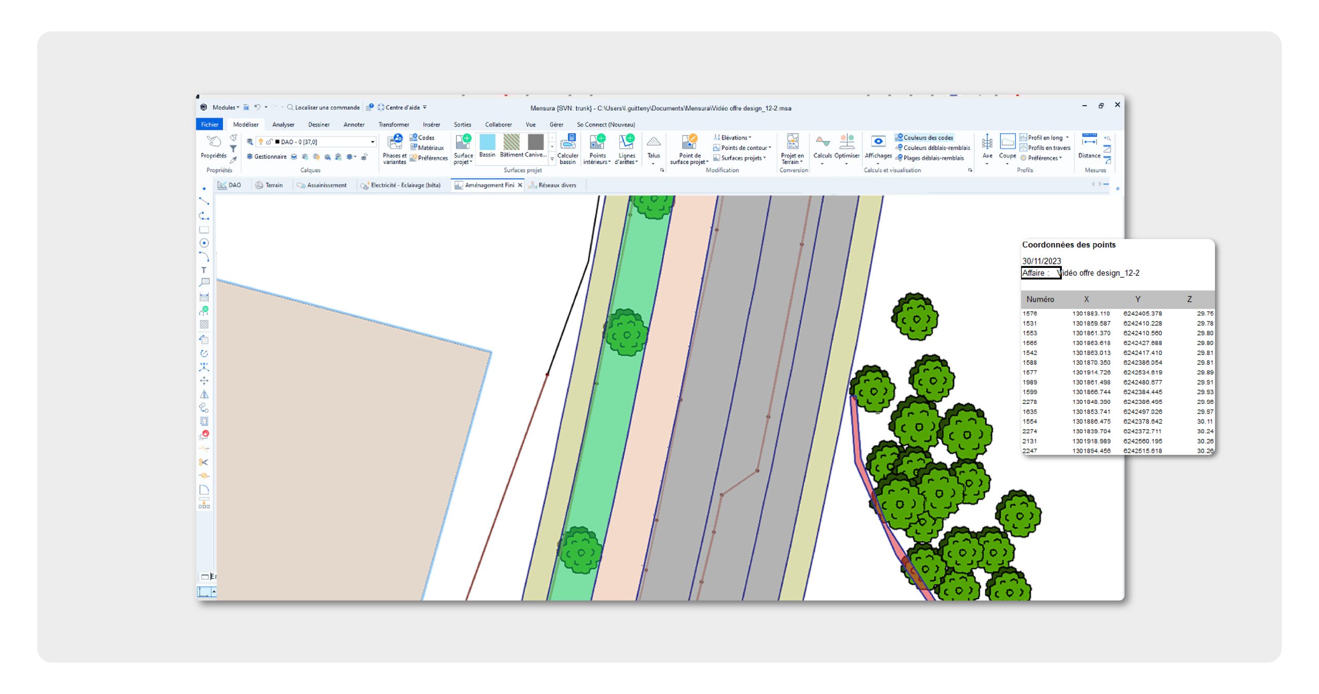Click the Calculer bassin tool icon
Screen dimensions: 1319x694
tap(567, 142)
